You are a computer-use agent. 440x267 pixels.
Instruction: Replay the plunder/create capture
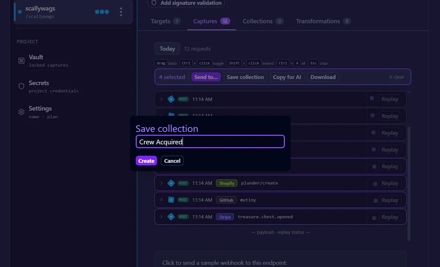(390, 184)
